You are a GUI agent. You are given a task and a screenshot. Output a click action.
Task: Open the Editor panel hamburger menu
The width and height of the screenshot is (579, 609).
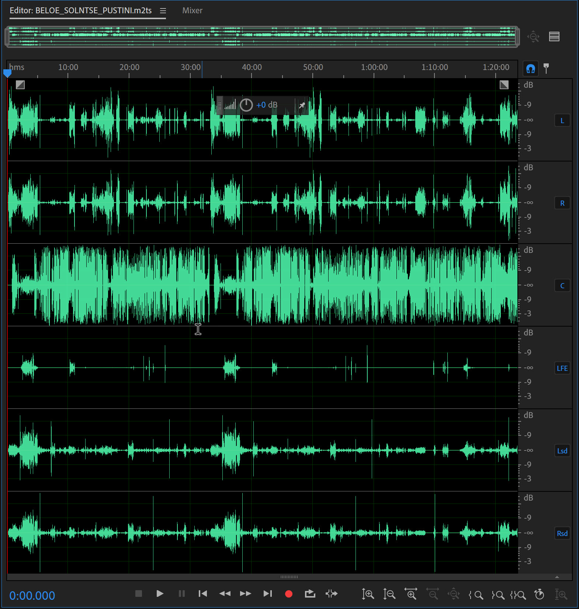tap(163, 11)
